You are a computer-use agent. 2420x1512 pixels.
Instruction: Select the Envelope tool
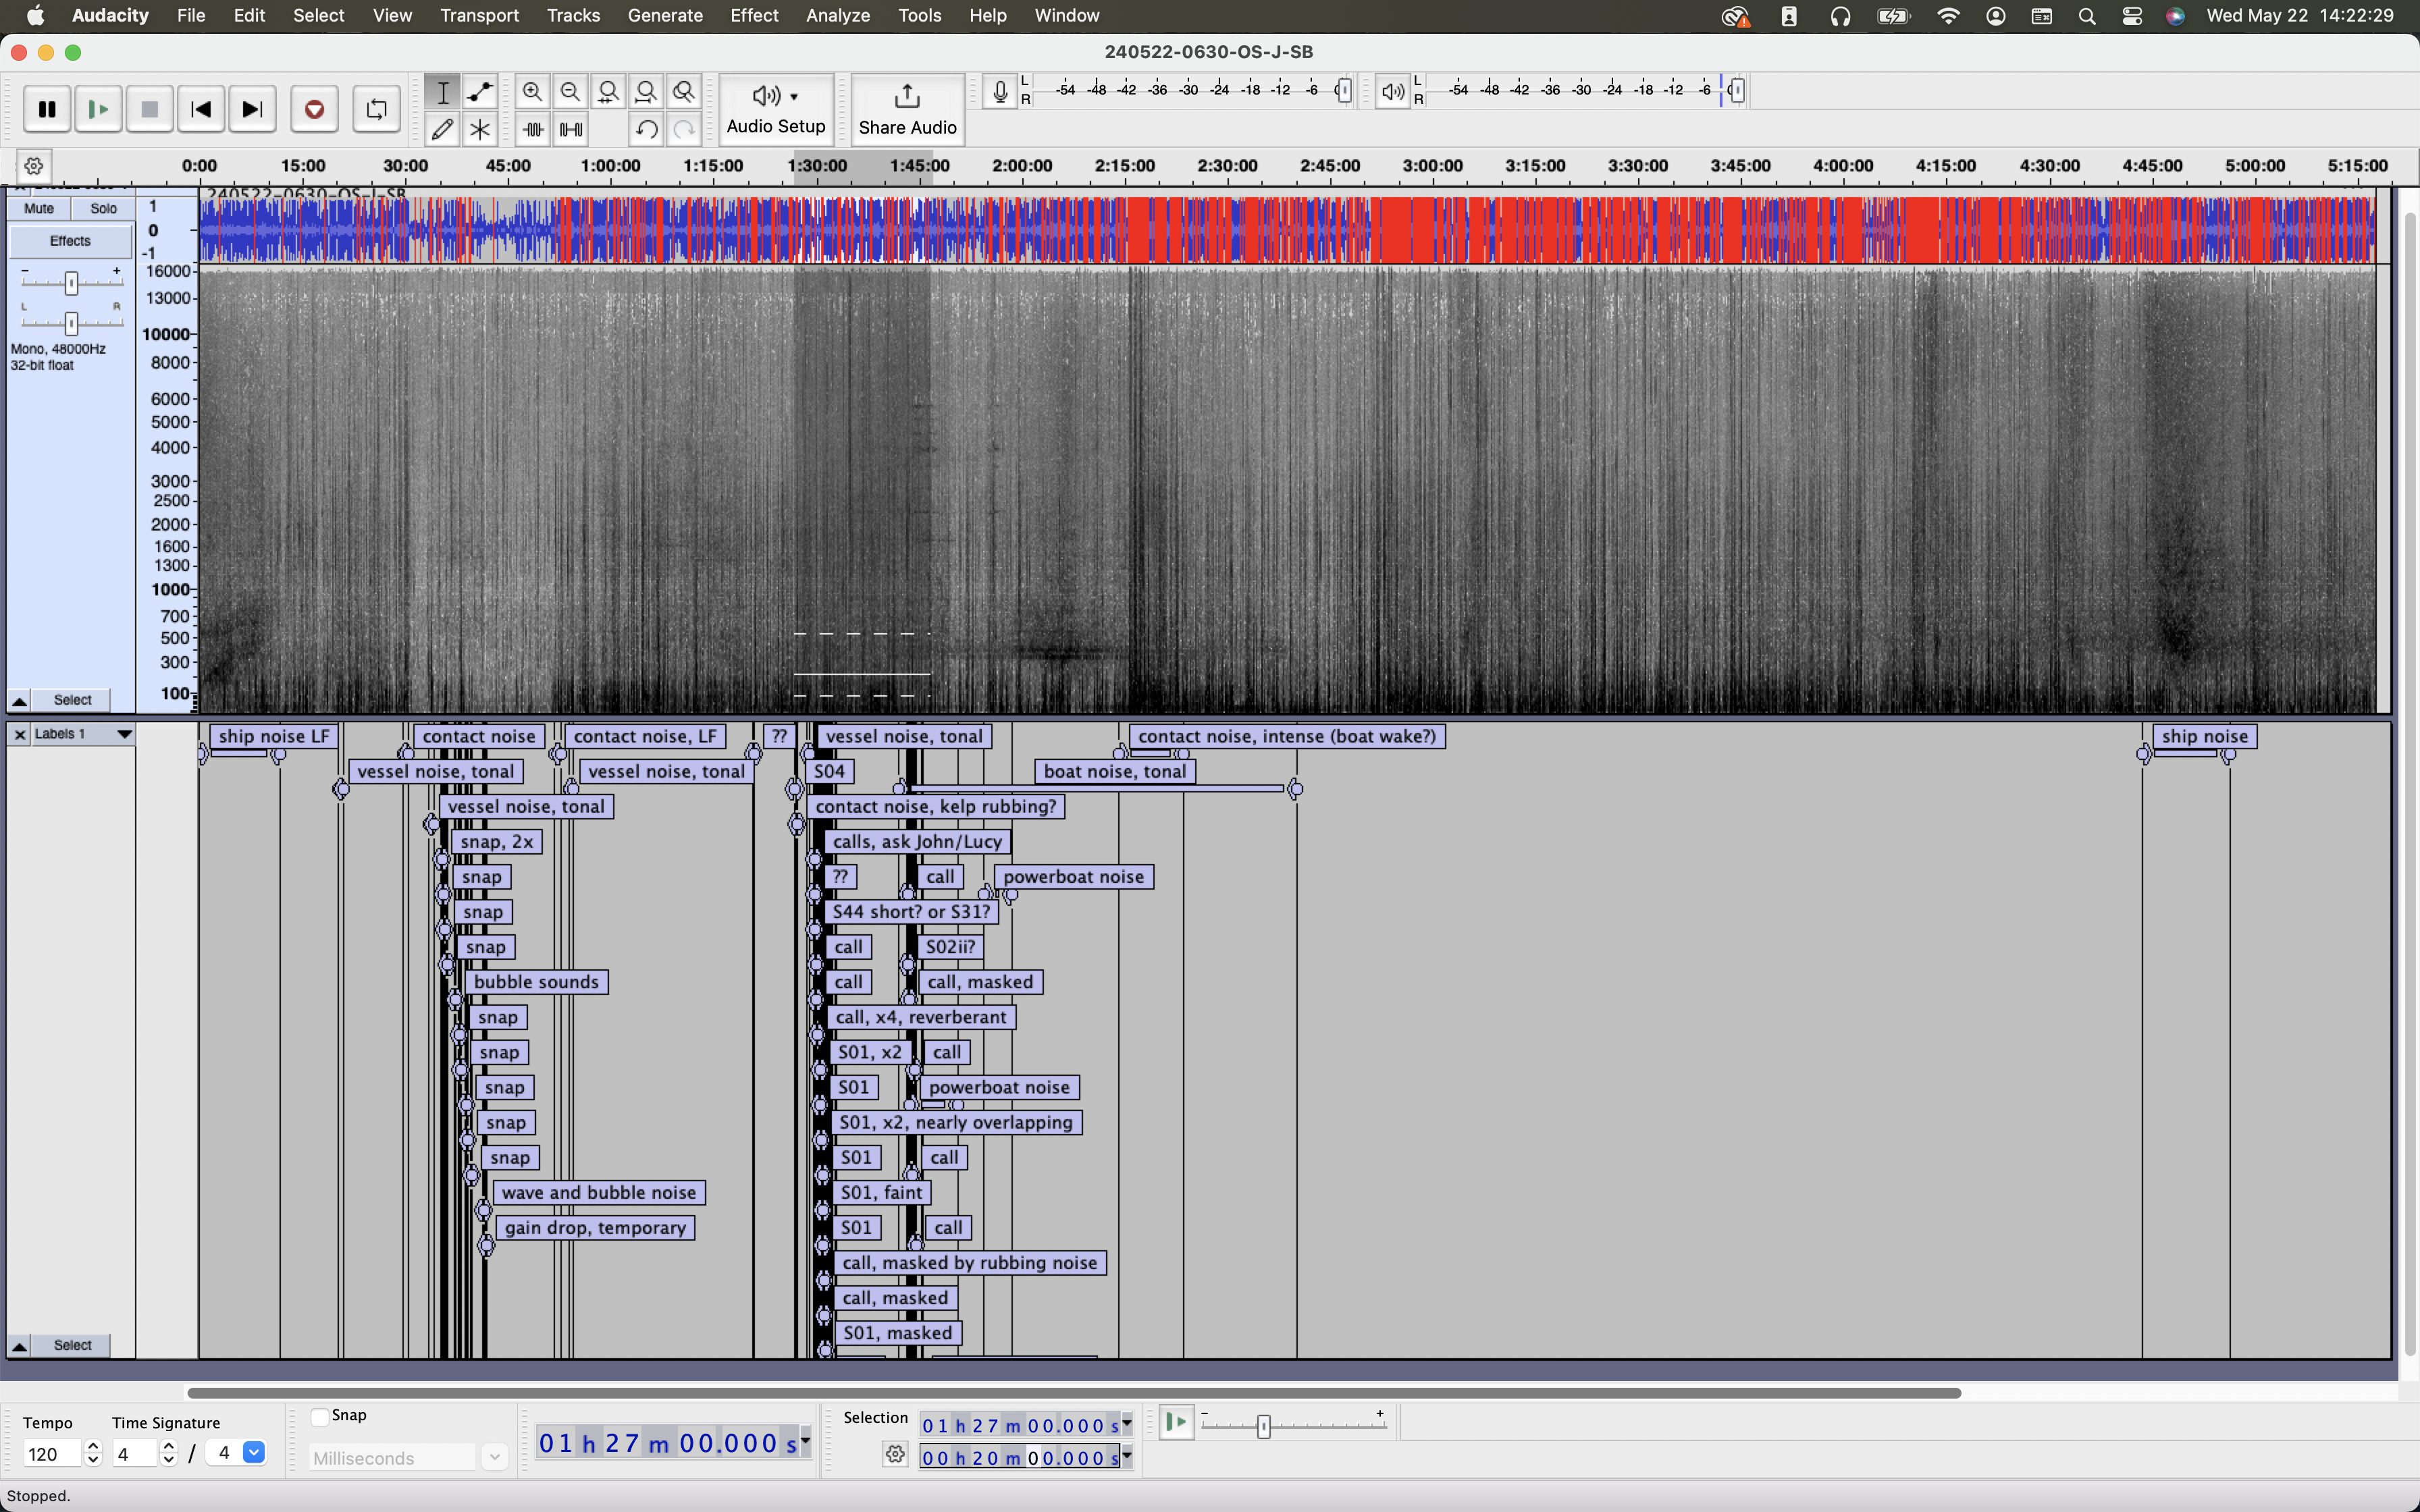pos(480,92)
